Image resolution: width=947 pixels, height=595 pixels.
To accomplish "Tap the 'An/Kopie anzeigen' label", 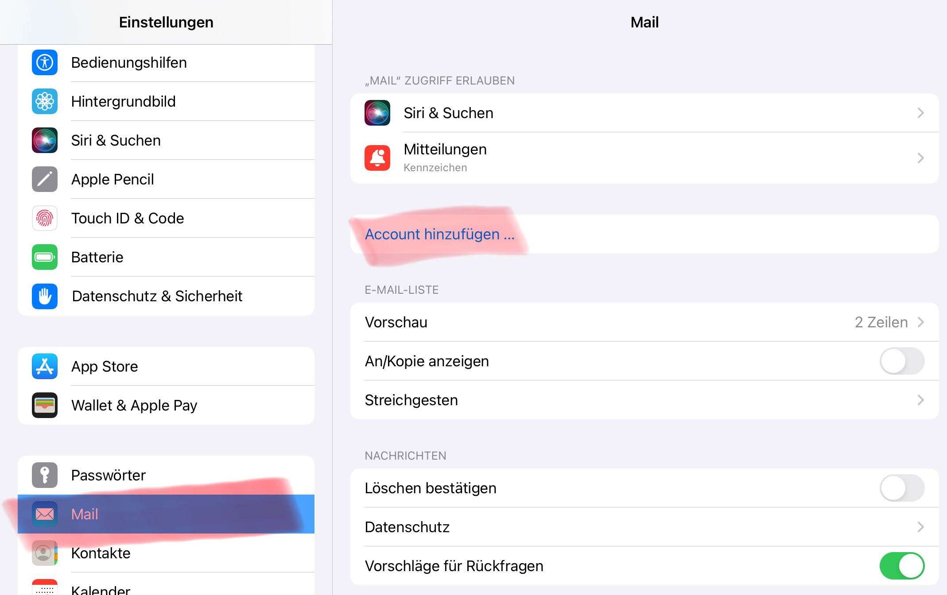I will coord(427,361).
